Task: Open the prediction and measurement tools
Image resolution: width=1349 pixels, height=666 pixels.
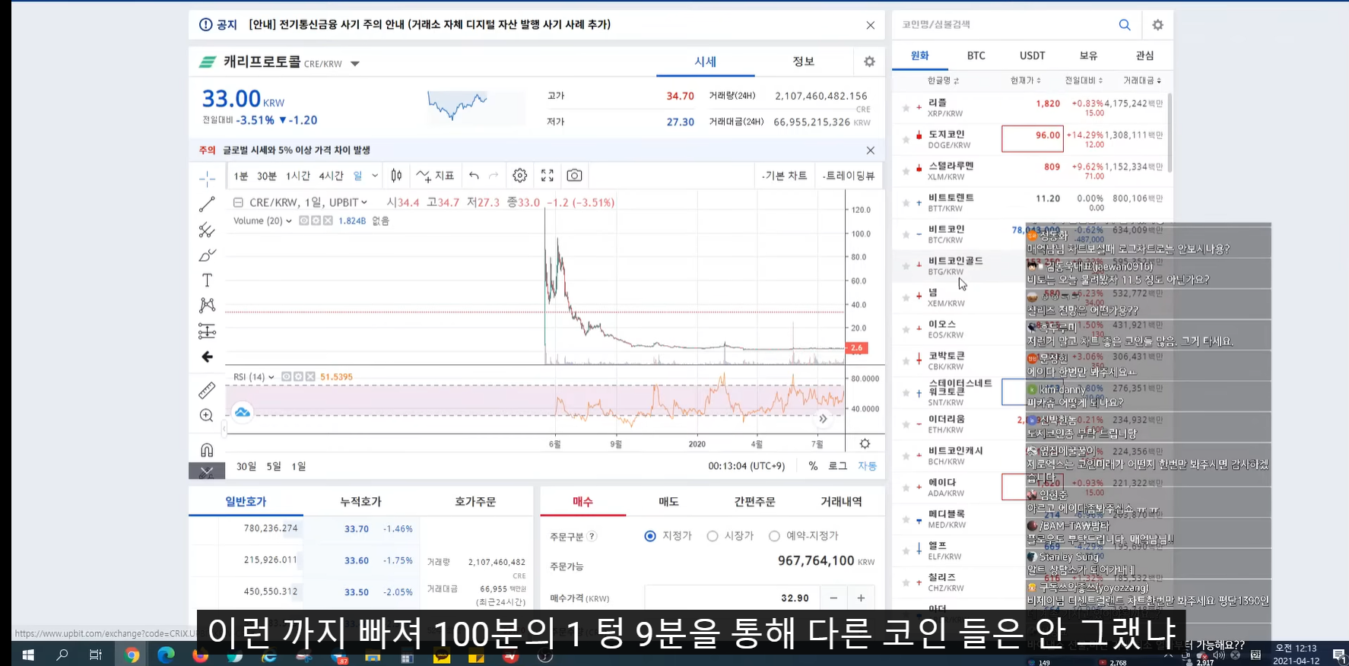Action: tap(207, 331)
